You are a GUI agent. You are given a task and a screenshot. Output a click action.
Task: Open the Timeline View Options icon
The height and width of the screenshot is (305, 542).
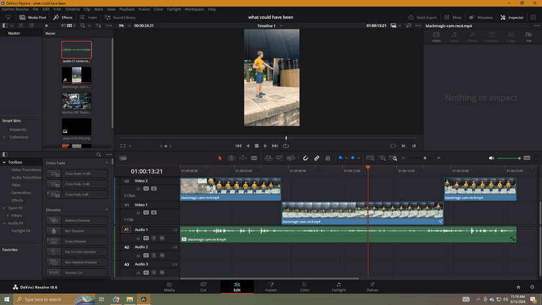(x=123, y=158)
